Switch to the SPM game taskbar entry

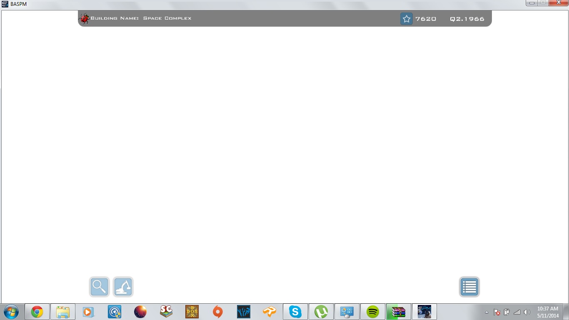424,311
